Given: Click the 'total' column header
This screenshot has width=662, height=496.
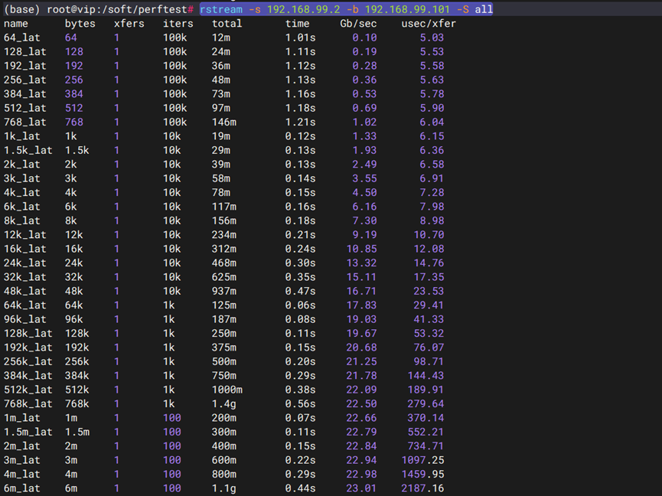Looking at the screenshot, I should [227, 24].
